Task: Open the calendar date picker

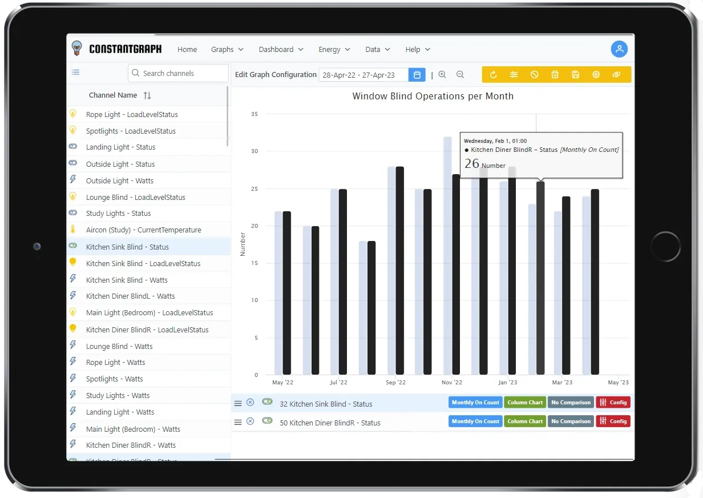Action: [417, 75]
